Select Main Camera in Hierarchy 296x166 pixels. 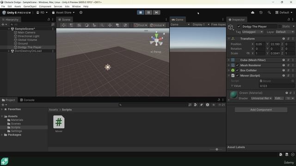pyautogui.click(x=26, y=33)
